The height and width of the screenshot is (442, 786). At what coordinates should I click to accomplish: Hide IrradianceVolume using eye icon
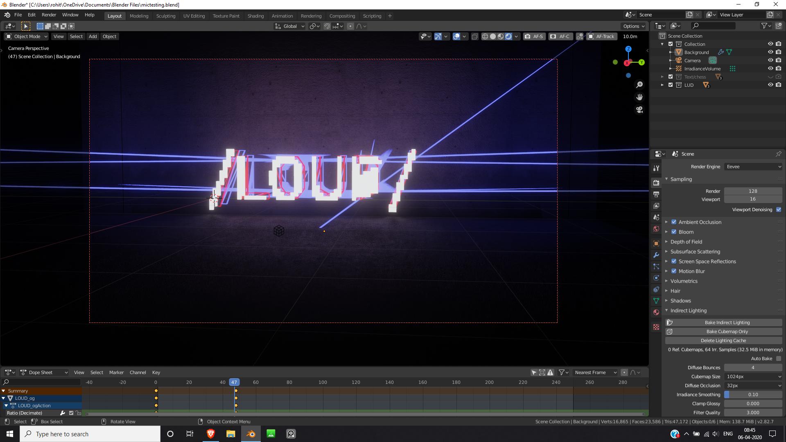click(x=770, y=68)
